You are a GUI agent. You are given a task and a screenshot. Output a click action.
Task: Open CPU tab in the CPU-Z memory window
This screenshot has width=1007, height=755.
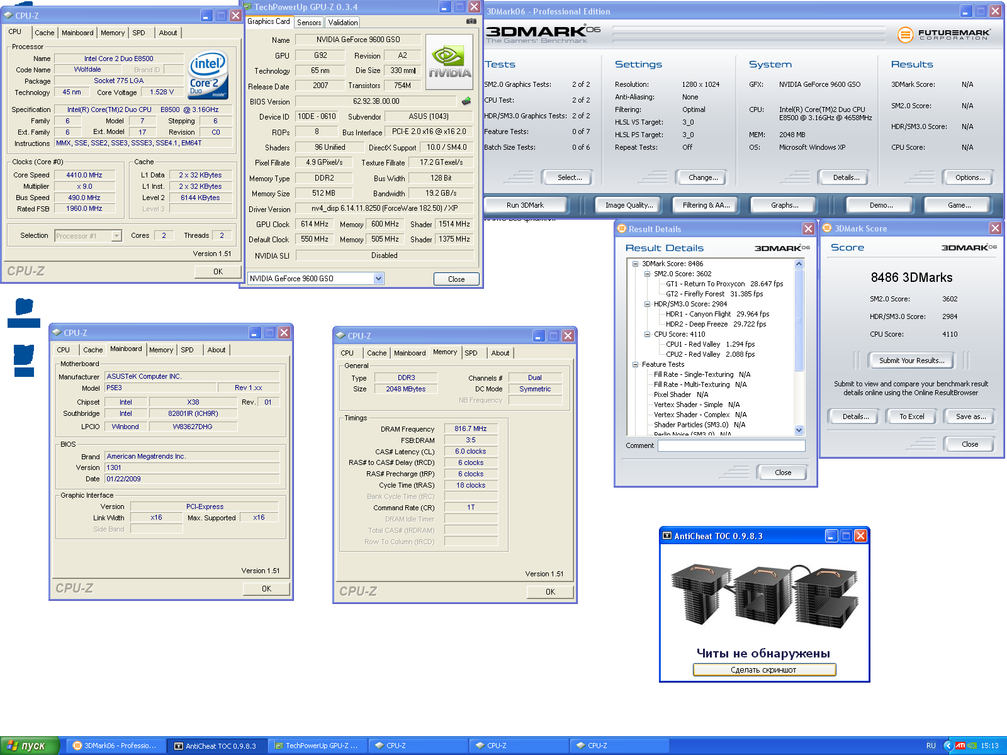(x=347, y=353)
